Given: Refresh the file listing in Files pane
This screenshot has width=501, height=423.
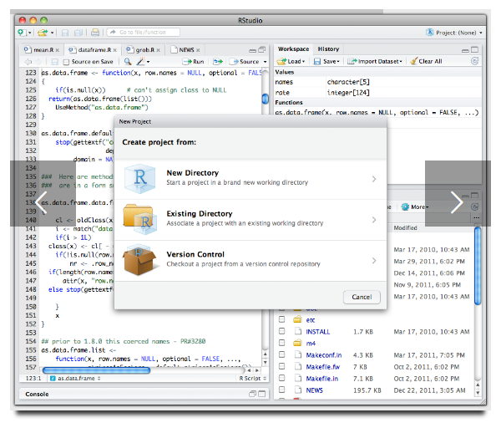Looking at the screenshot, I should [475, 206].
